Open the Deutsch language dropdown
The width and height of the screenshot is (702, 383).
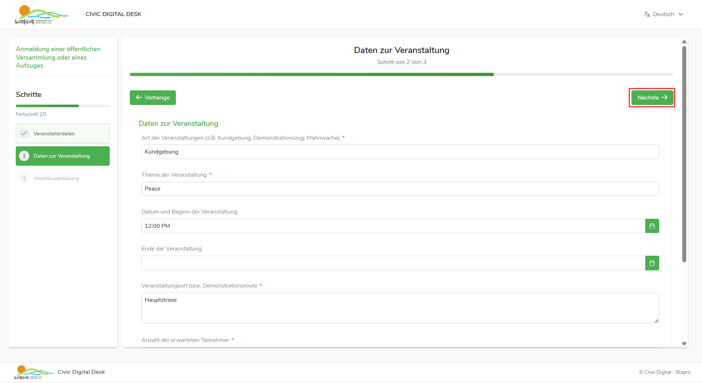(x=664, y=14)
